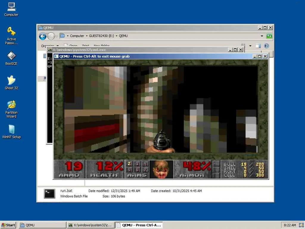This screenshot has width=305, height=229.
Task: Open the explorer Help question-mark icon
Action: 267,46
